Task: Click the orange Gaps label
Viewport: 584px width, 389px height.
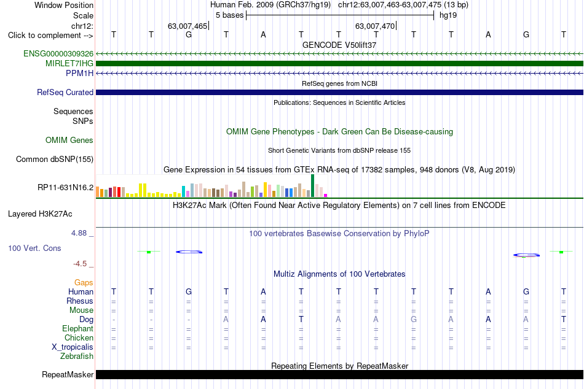Action: [x=84, y=283]
